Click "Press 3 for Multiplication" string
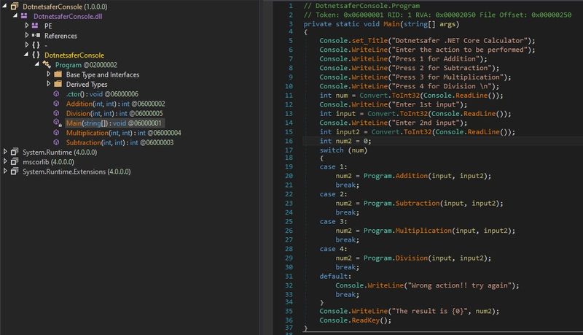This screenshot has height=335, width=583. click(x=449, y=77)
